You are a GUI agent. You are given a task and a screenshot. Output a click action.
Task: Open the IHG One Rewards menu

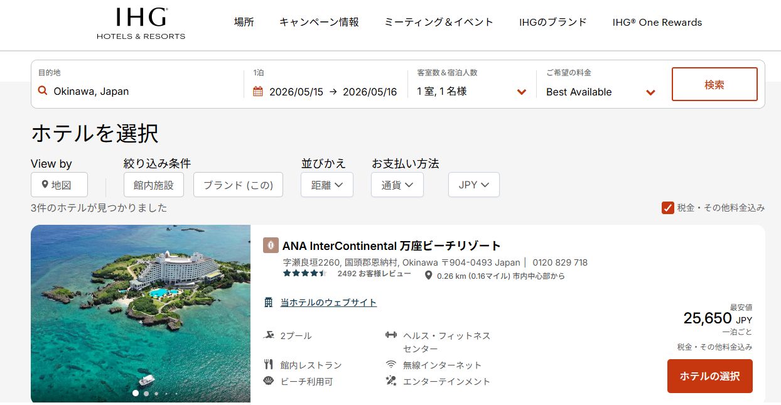tap(657, 23)
